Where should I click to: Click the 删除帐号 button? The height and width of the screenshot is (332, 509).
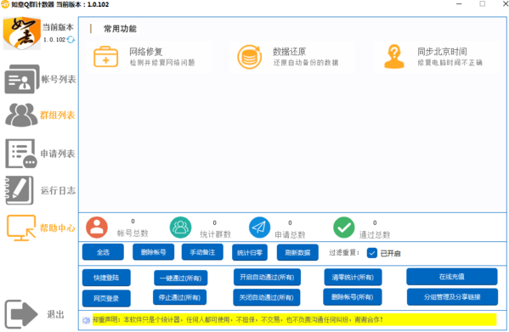[x=153, y=252]
